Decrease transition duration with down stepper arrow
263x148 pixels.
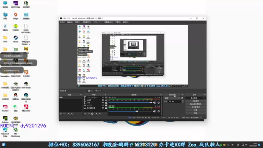pyautogui.click(x=183, y=102)
